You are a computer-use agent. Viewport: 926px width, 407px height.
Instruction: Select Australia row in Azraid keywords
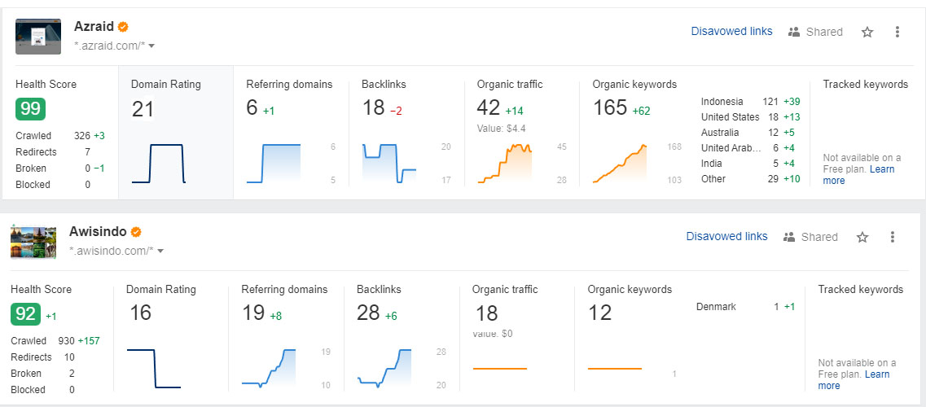tap(751, 133)
